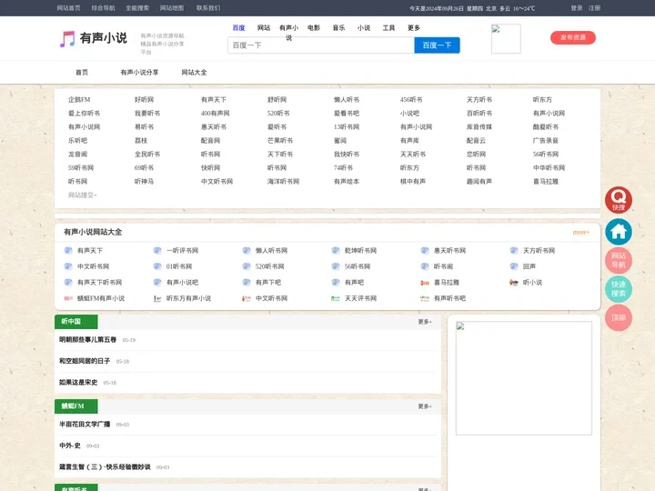Open the article 如果这是宋史
The width and height of the screenshot is (655, 491).
(x=78, y=382)
